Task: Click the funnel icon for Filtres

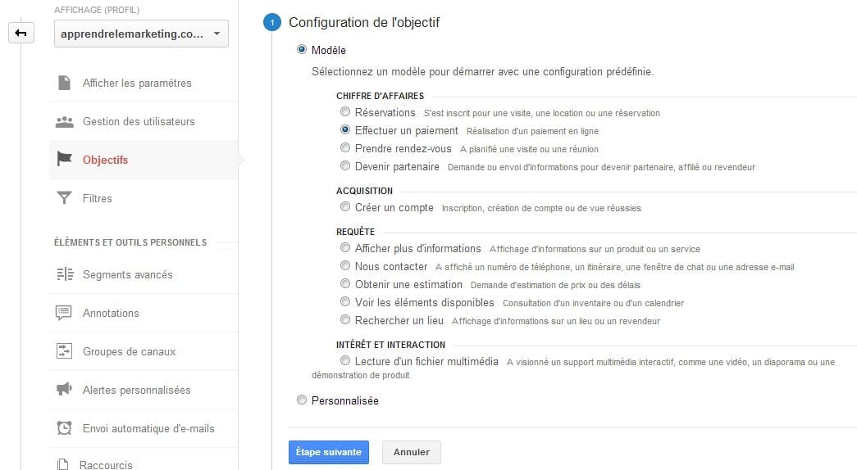Action: coord(65,197)
